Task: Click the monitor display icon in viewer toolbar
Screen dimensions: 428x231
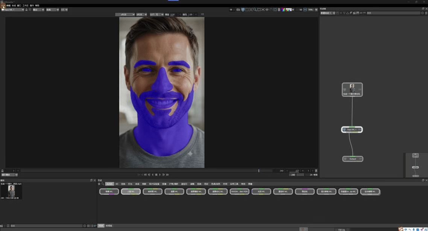Action: pyautogui.click(x=243, y=10)
